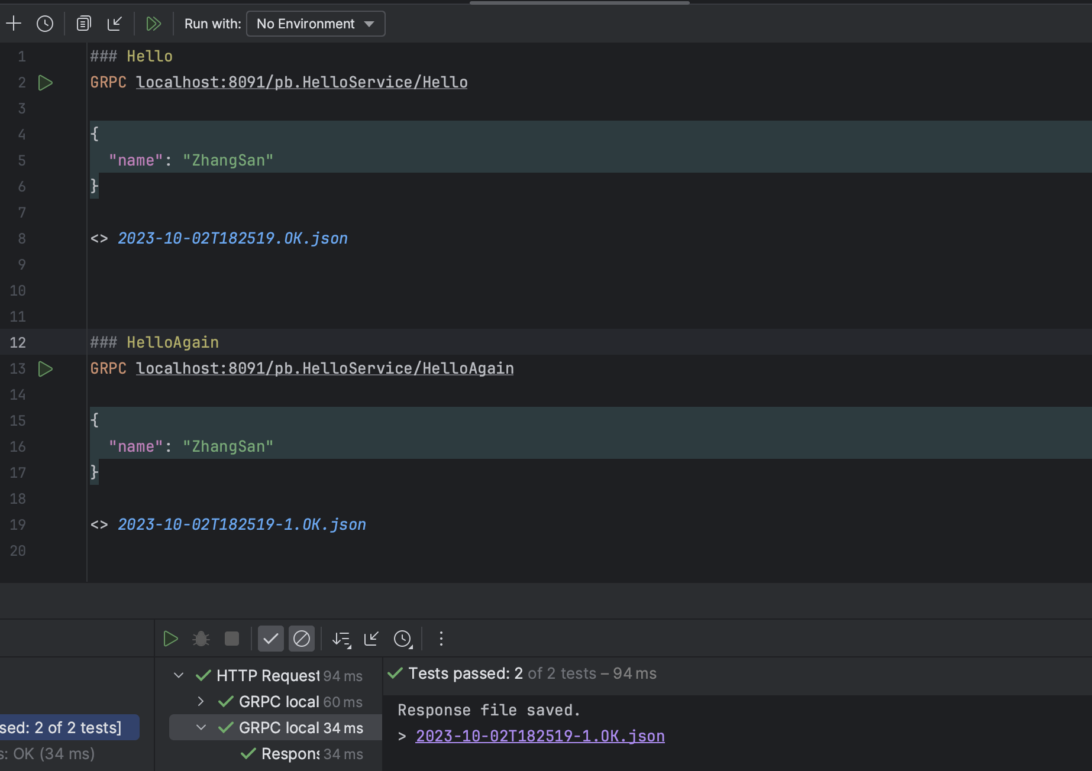Run the Hello gRPC request gutter icon
The height and width of the screenshot is (771, 1092).
46,83
